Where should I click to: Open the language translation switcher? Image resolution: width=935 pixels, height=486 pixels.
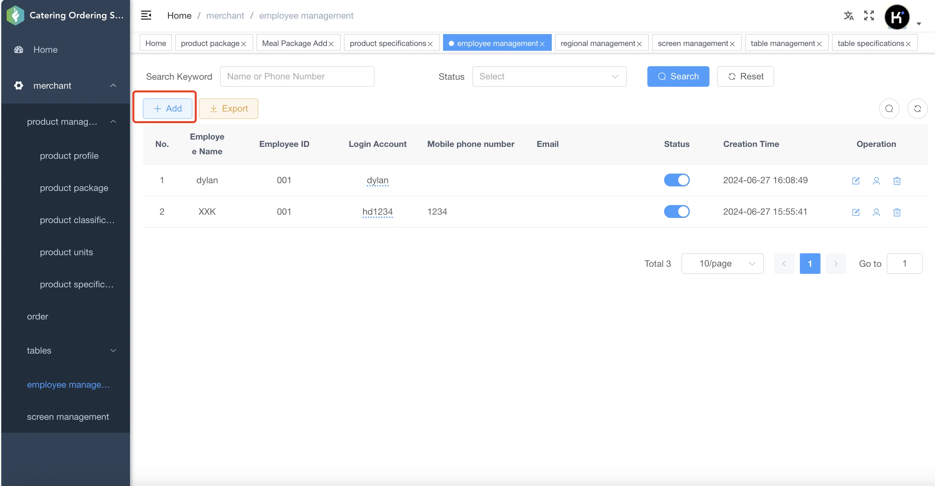[848, 16]
